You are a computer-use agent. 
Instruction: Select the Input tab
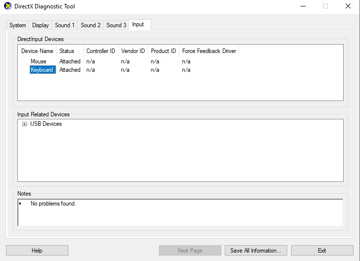140,25
